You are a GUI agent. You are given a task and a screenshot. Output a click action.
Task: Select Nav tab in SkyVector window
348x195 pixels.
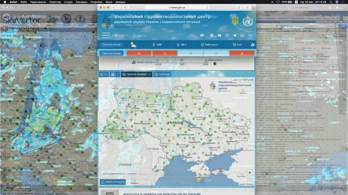pyautogui.click(x=313, y=42)
